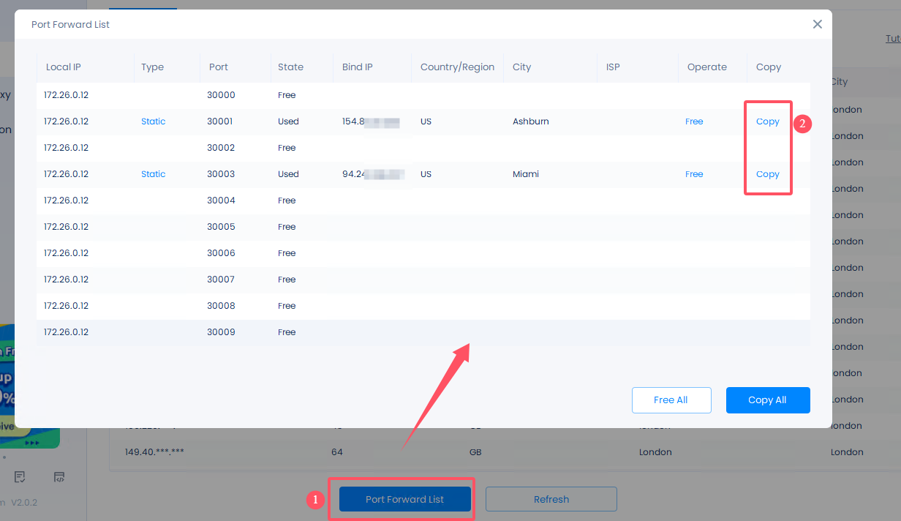Select the port 30000 row

(x=423, y=95)
